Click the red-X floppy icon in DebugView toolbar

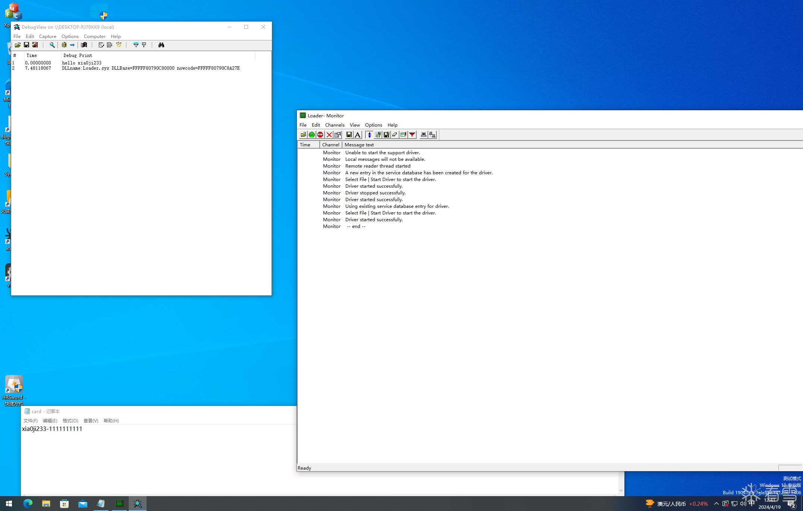(35, 45)
